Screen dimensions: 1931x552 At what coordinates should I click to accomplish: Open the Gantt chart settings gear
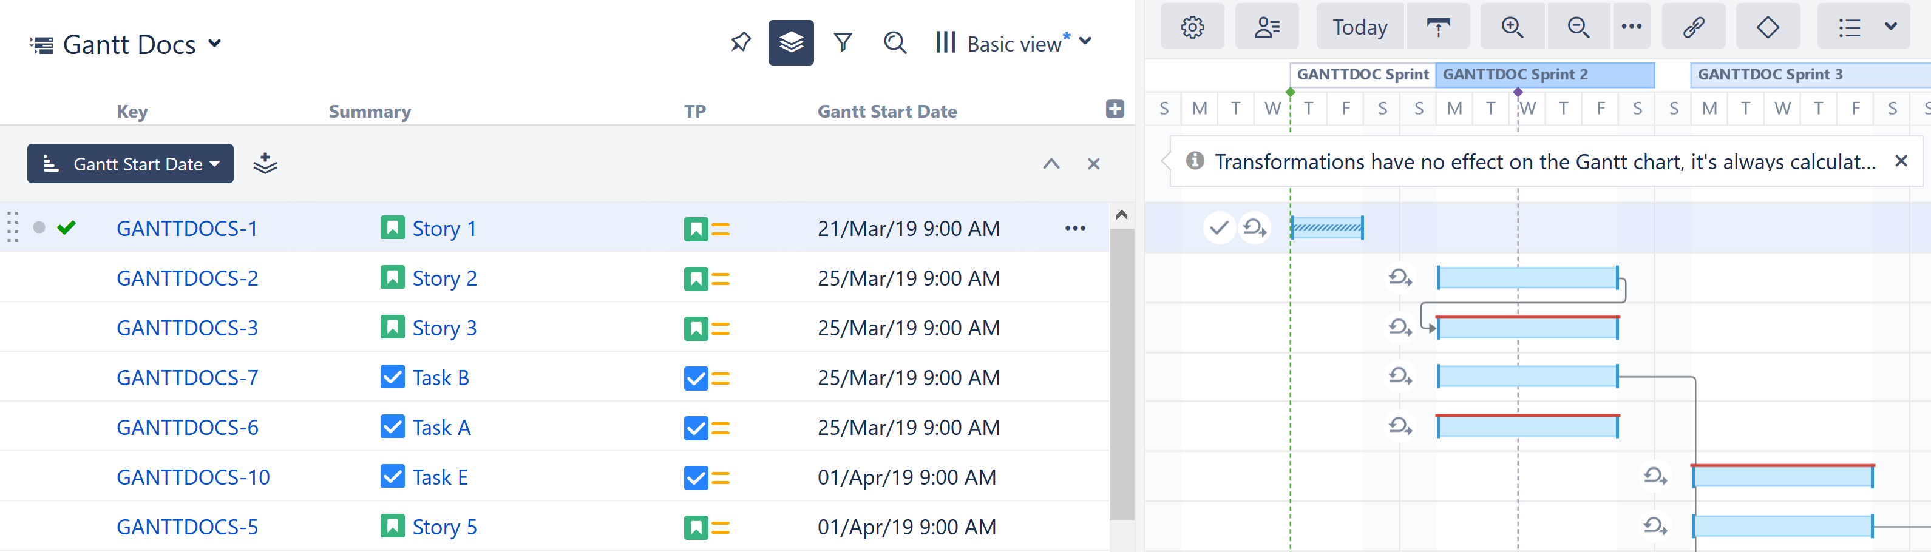pyautogui.click(x=1192, y=26)
